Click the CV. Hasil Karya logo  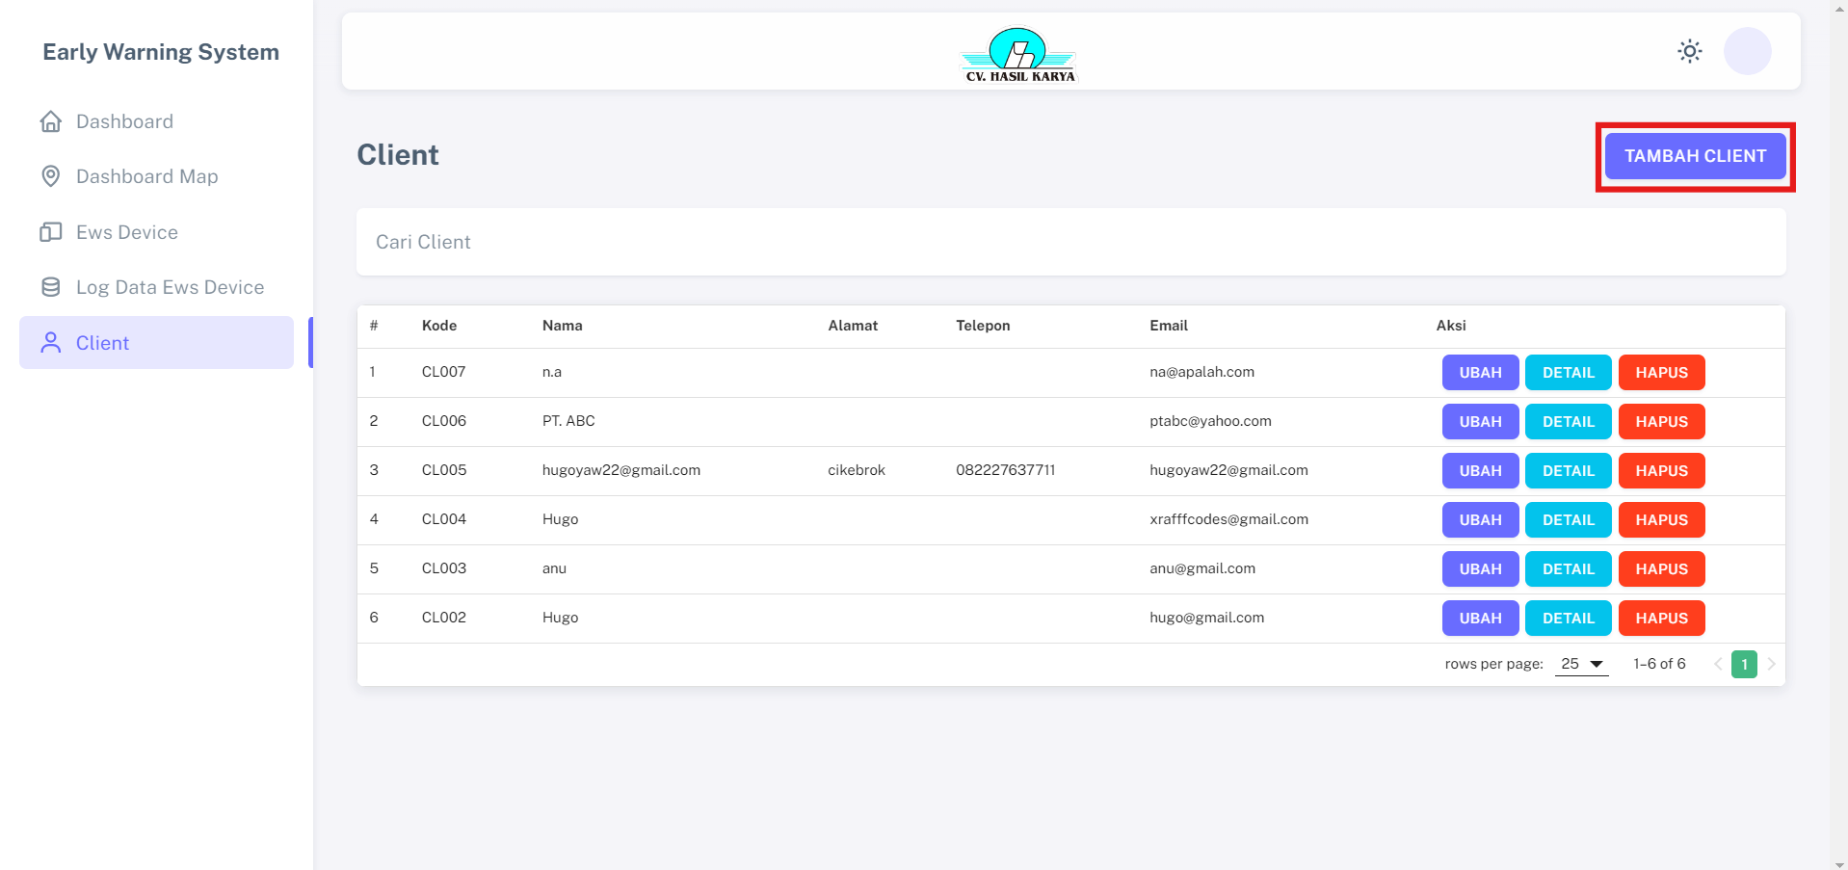point(1019,54)
